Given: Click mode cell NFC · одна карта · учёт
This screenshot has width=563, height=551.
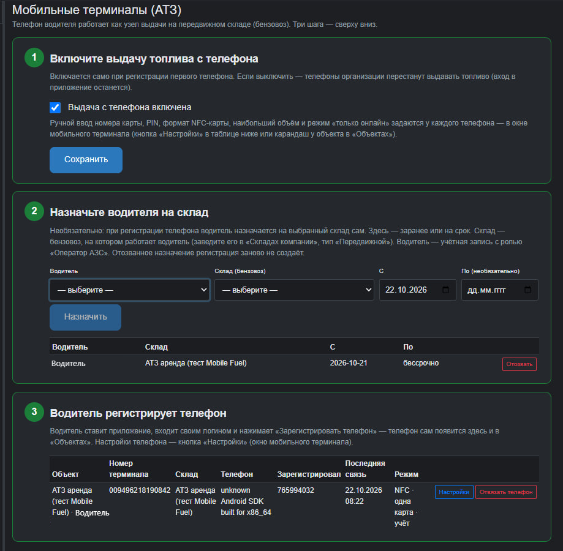Looking at the screenshot, I should (406, 506).
